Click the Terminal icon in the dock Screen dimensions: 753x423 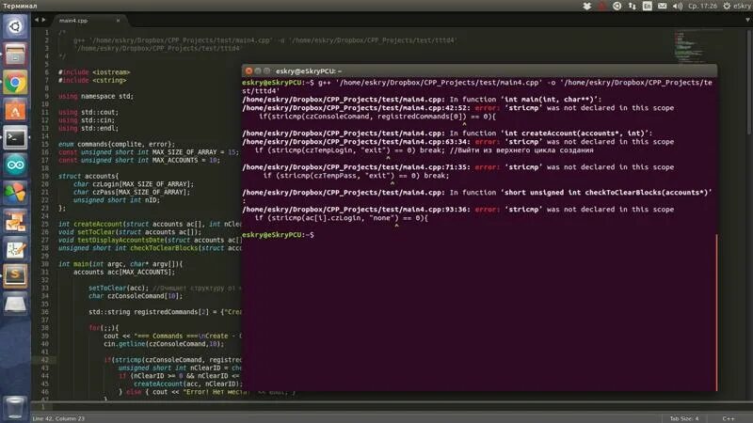pos(15,138)
